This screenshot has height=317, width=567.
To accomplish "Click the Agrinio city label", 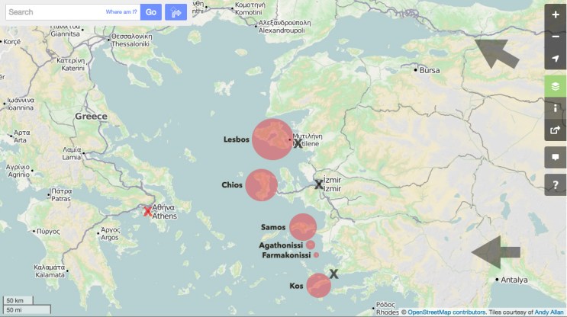I will pyautogui.click(x=18, y=171).
